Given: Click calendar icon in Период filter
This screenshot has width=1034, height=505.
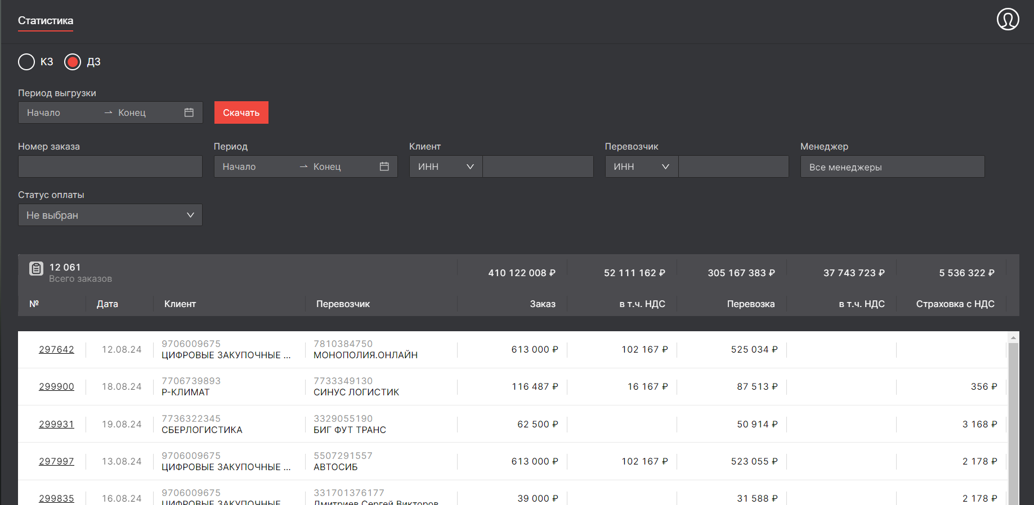Looking at the screenshot, I should 384,166.
